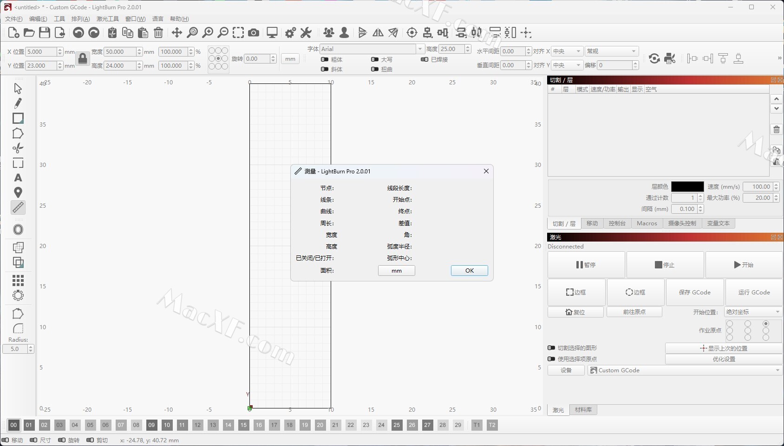
Task: Click the 保存 GCode button
Action: (x=694, y=293)
